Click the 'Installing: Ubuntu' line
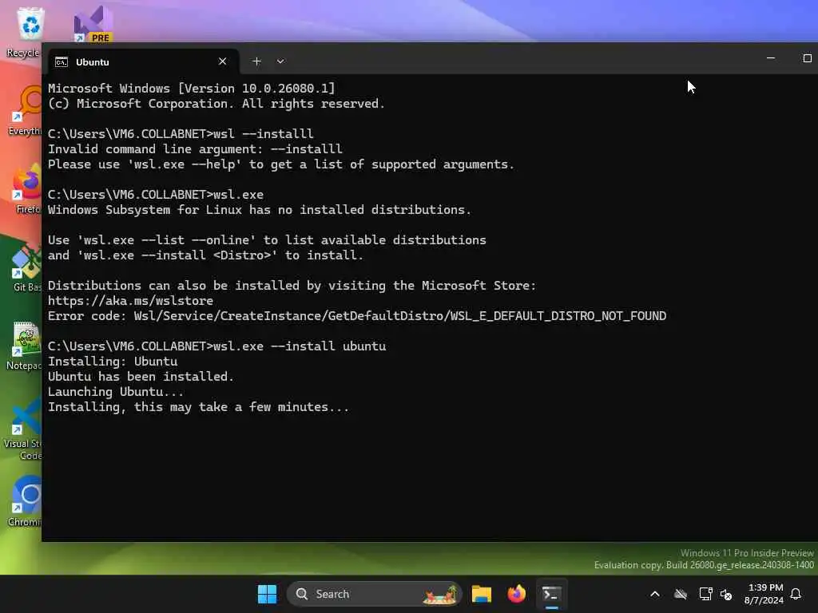The height and width of the screenshot is (613, 818). [x=113, y=362]
